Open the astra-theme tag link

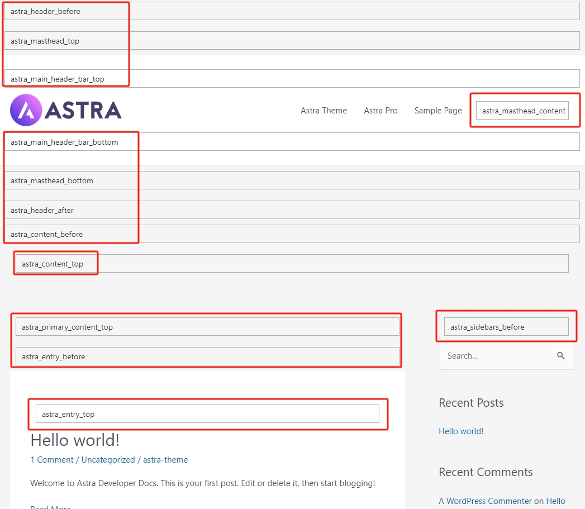click(x=165, y=460)
